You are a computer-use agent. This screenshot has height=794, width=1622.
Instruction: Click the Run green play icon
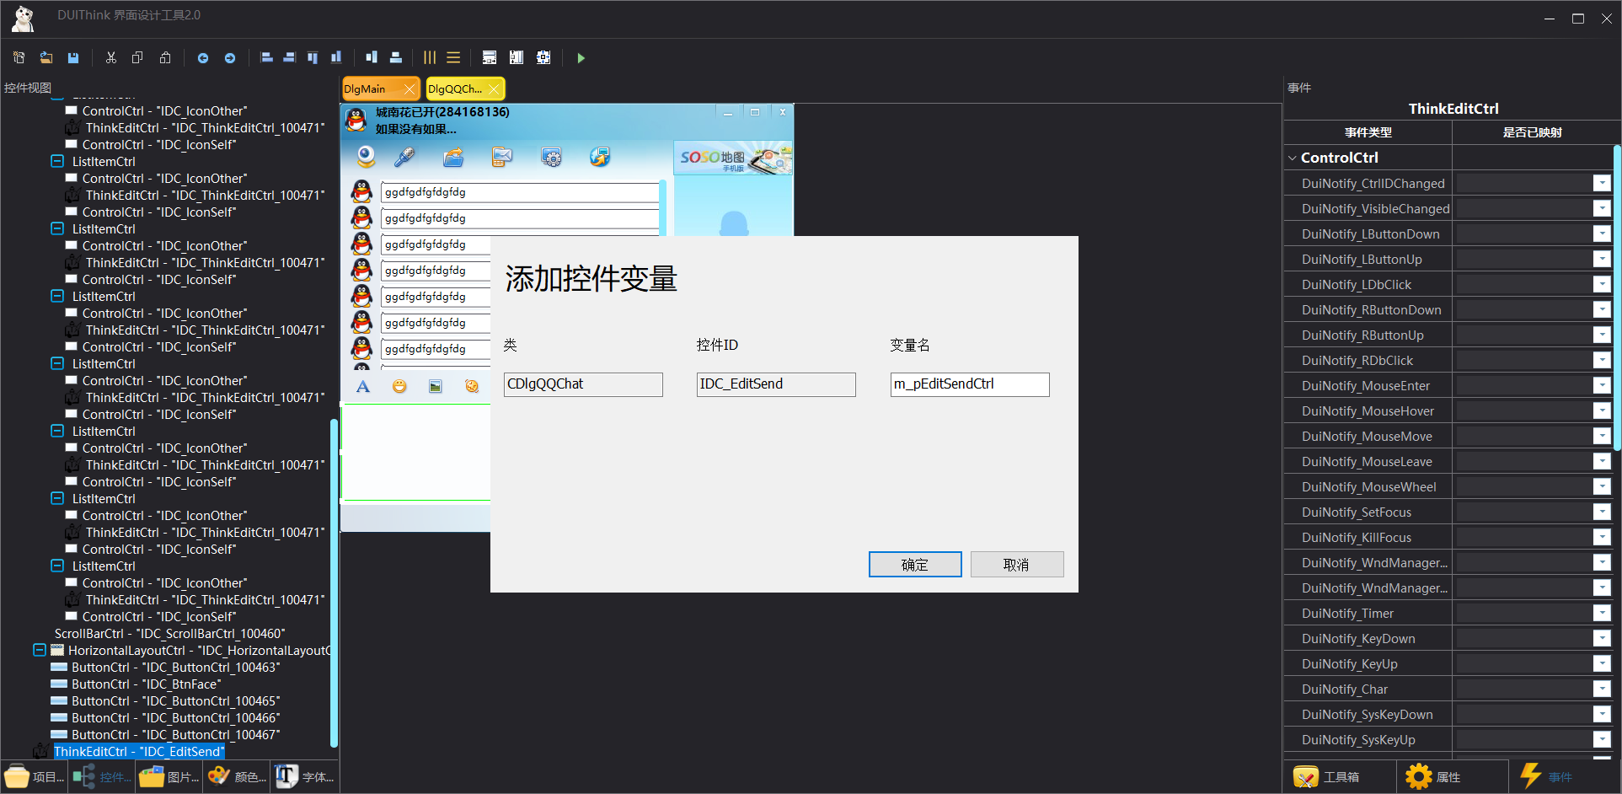coord(581,58)
